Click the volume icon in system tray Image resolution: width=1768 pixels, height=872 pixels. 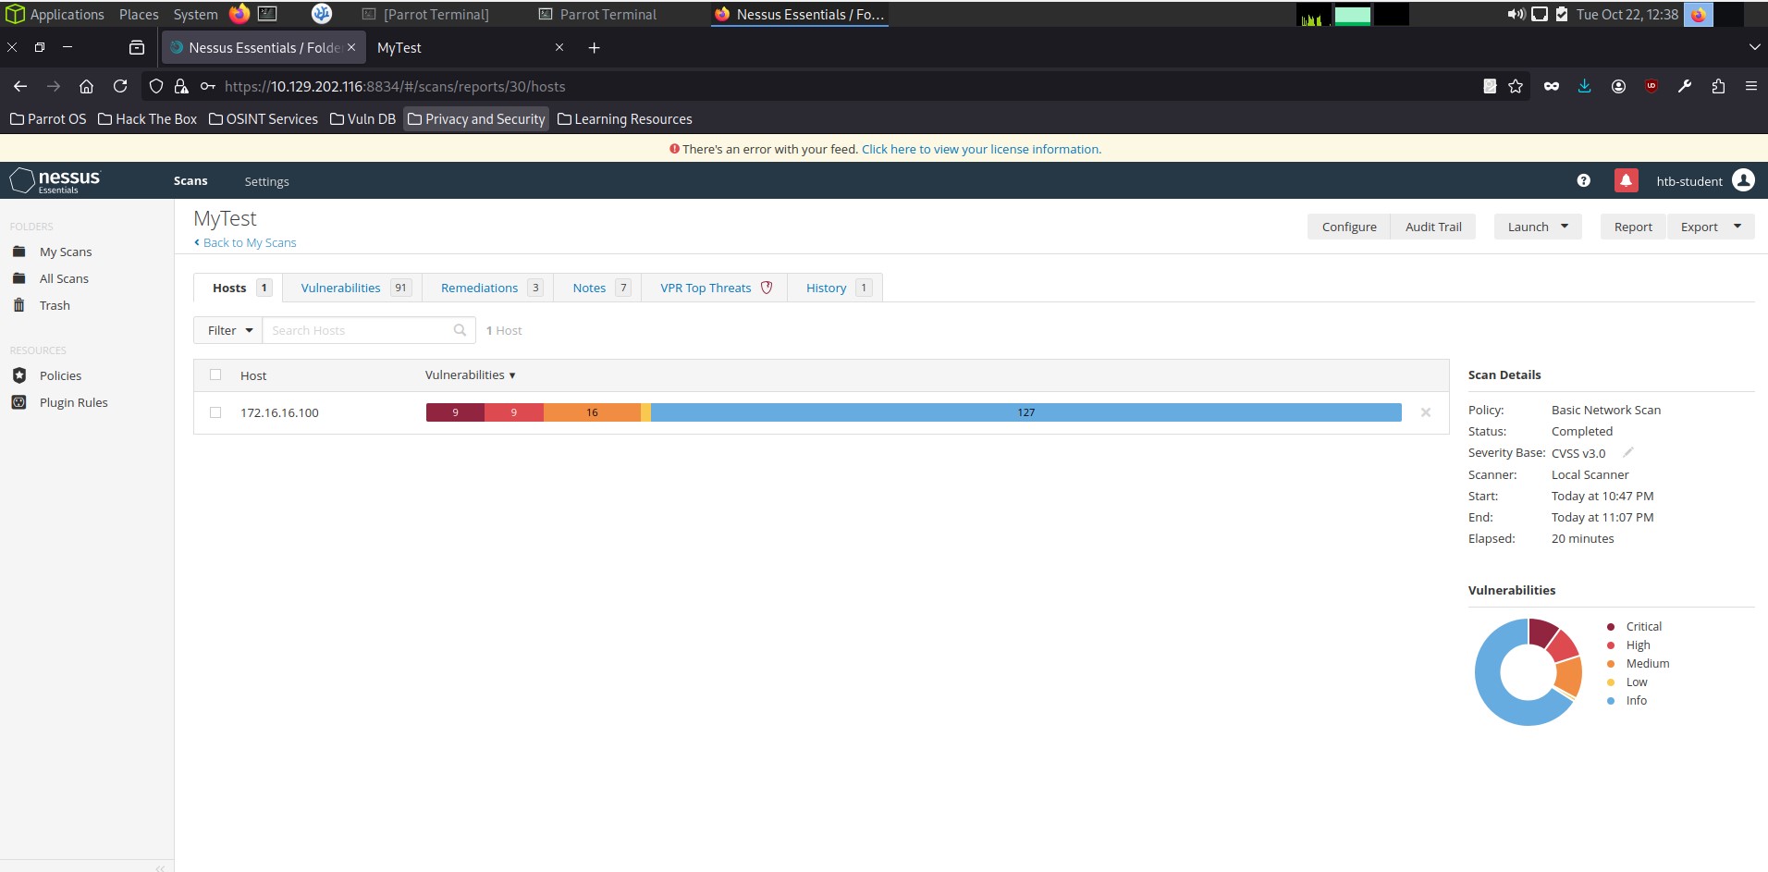pos(1516,14)
